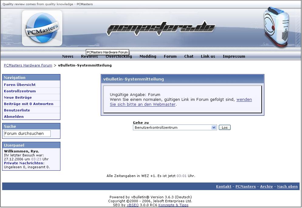Image resolution: width=302 pixels, height=208 pixels.
Task: Click the Ungelesen 0, insgesamt 0. text
Action: coord(27,167)
